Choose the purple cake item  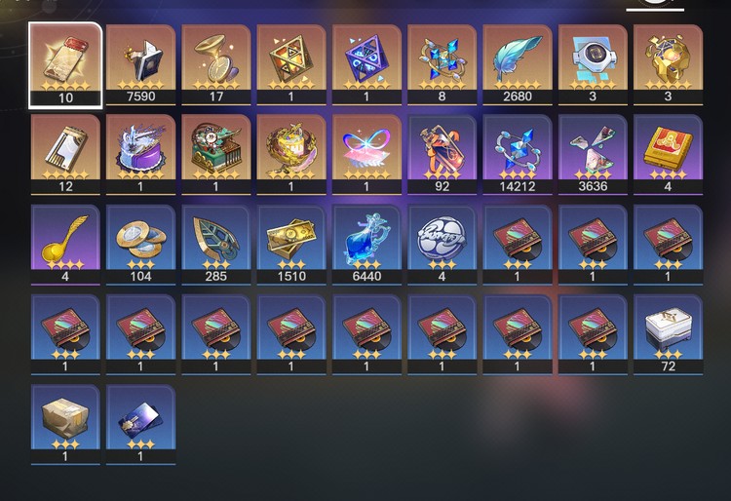(140, 155)
